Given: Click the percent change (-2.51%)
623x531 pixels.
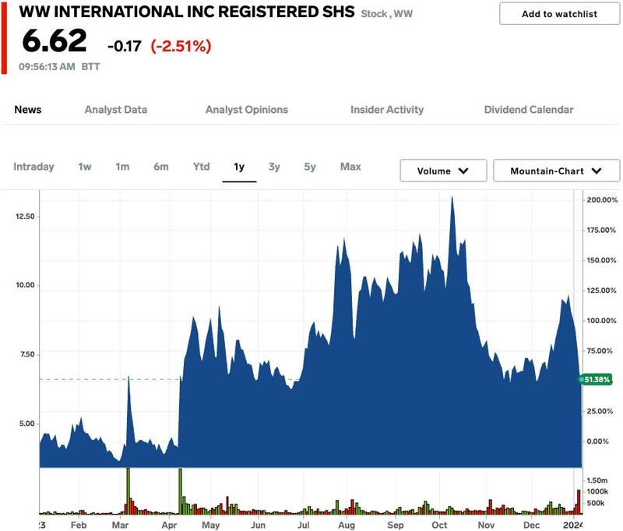Looking at the screenshot, I should (181, 46).
